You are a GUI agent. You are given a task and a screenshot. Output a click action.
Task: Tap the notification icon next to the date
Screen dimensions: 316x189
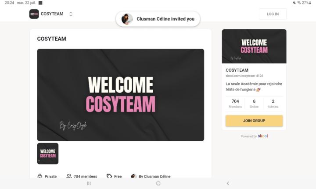coord(40,3)
